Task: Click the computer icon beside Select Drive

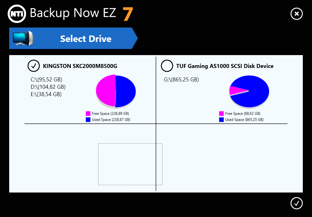Action: tap(22, 38)
